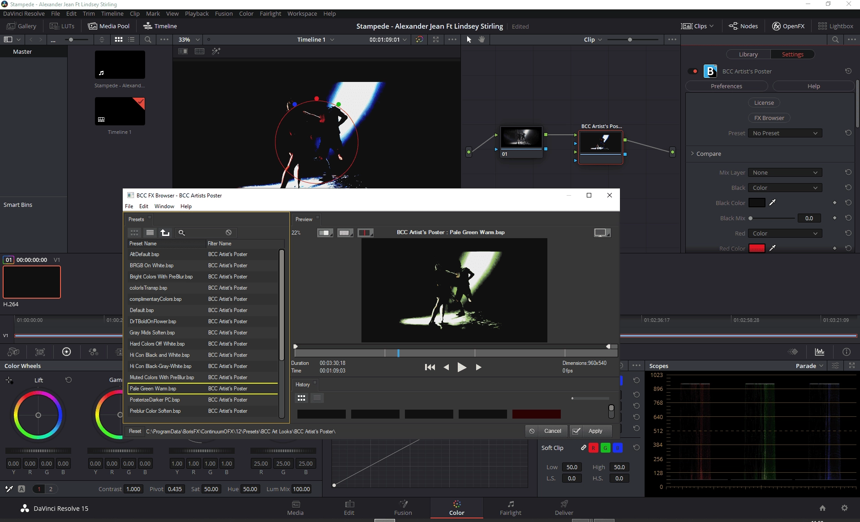
Task: Expand the Compare section
Action: coord(706,154)
